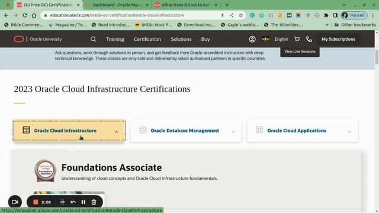Switch to the What Does it Cost tab

click(186, 5)
